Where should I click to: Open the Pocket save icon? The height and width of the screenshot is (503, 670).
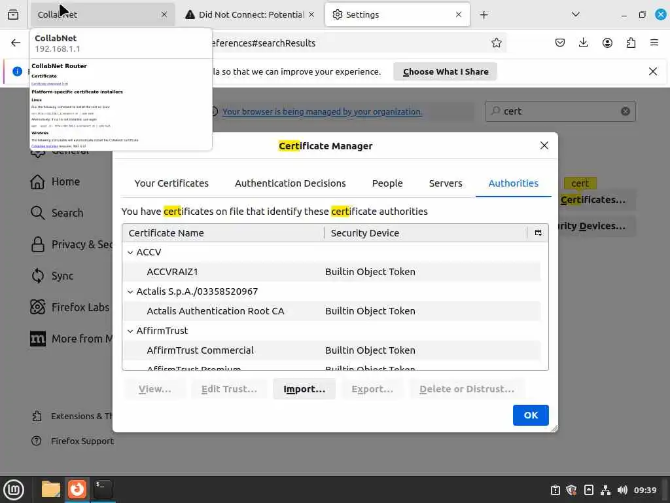coord(560,43)
